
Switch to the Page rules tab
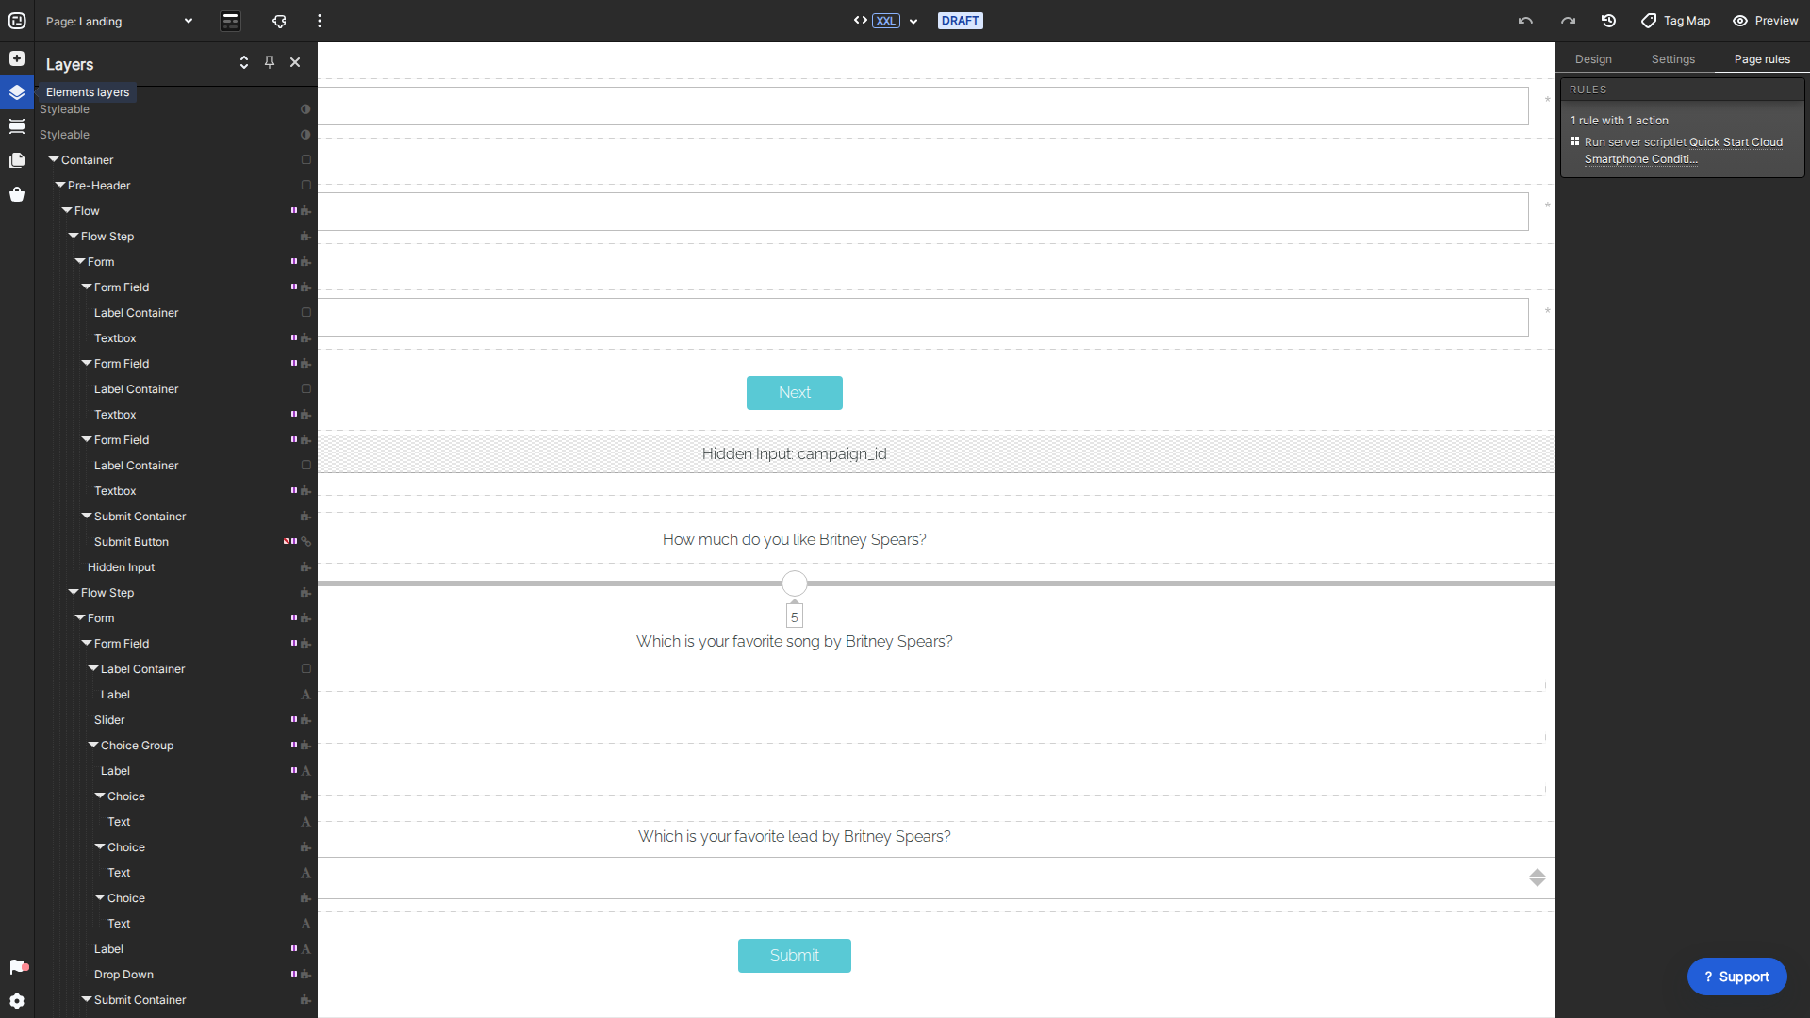click(1762, 59)
